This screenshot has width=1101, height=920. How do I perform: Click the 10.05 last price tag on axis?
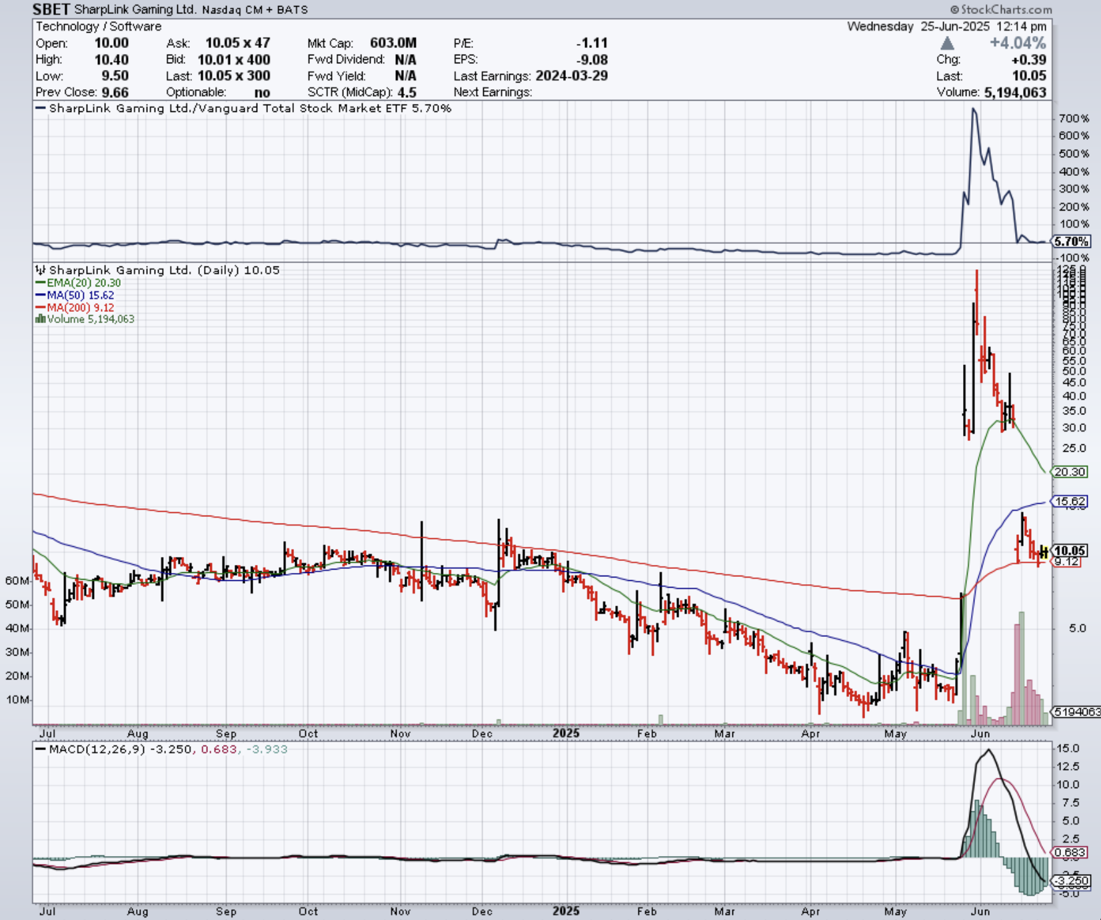click(1070, 550)
